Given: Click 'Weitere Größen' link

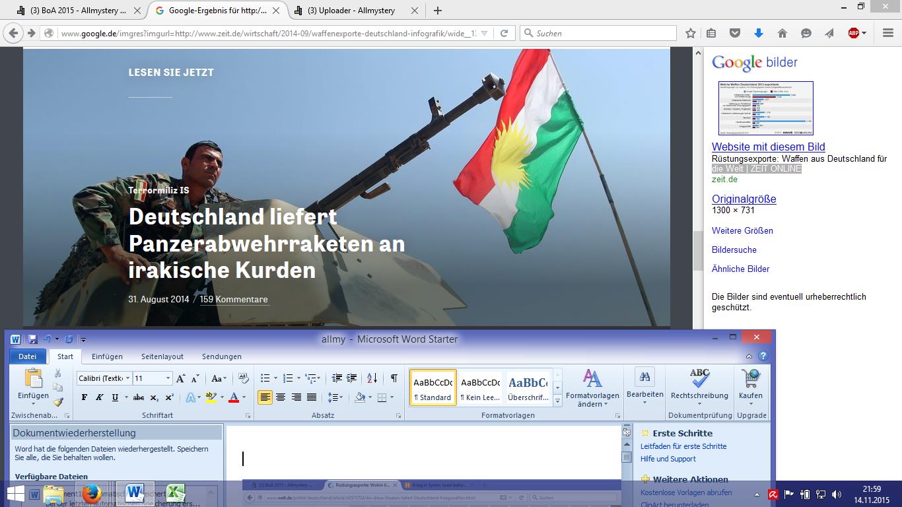Looking at the screenshot, I should [742, 230].
